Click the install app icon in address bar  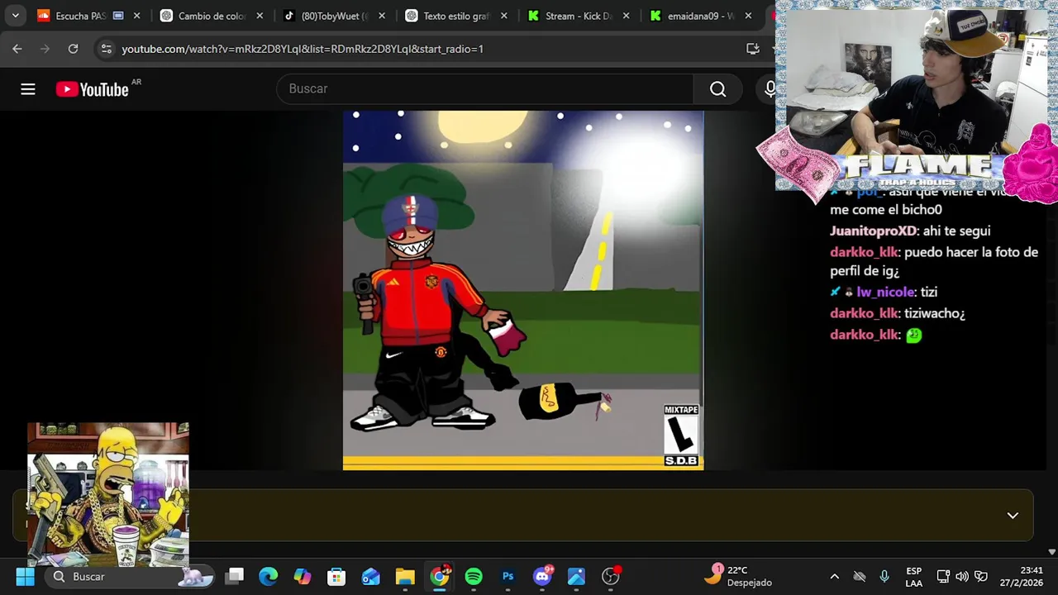click(752, 49)
